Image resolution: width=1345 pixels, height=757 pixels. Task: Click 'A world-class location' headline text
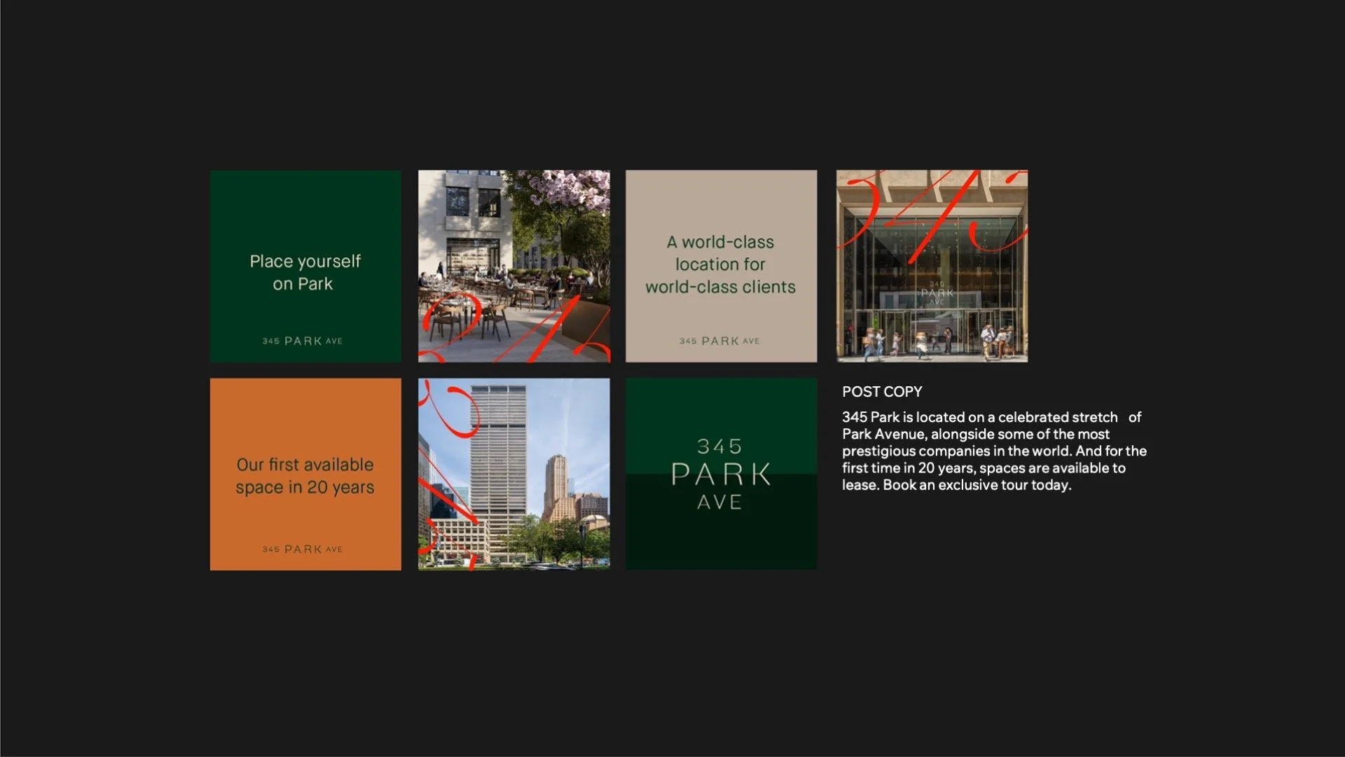click(720, 264)
